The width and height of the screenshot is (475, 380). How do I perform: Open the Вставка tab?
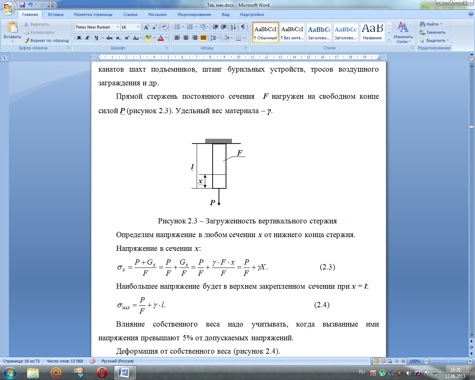pos(56,14)
